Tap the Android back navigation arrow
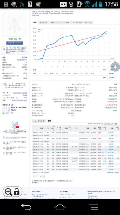 click(x=26, y=207)
